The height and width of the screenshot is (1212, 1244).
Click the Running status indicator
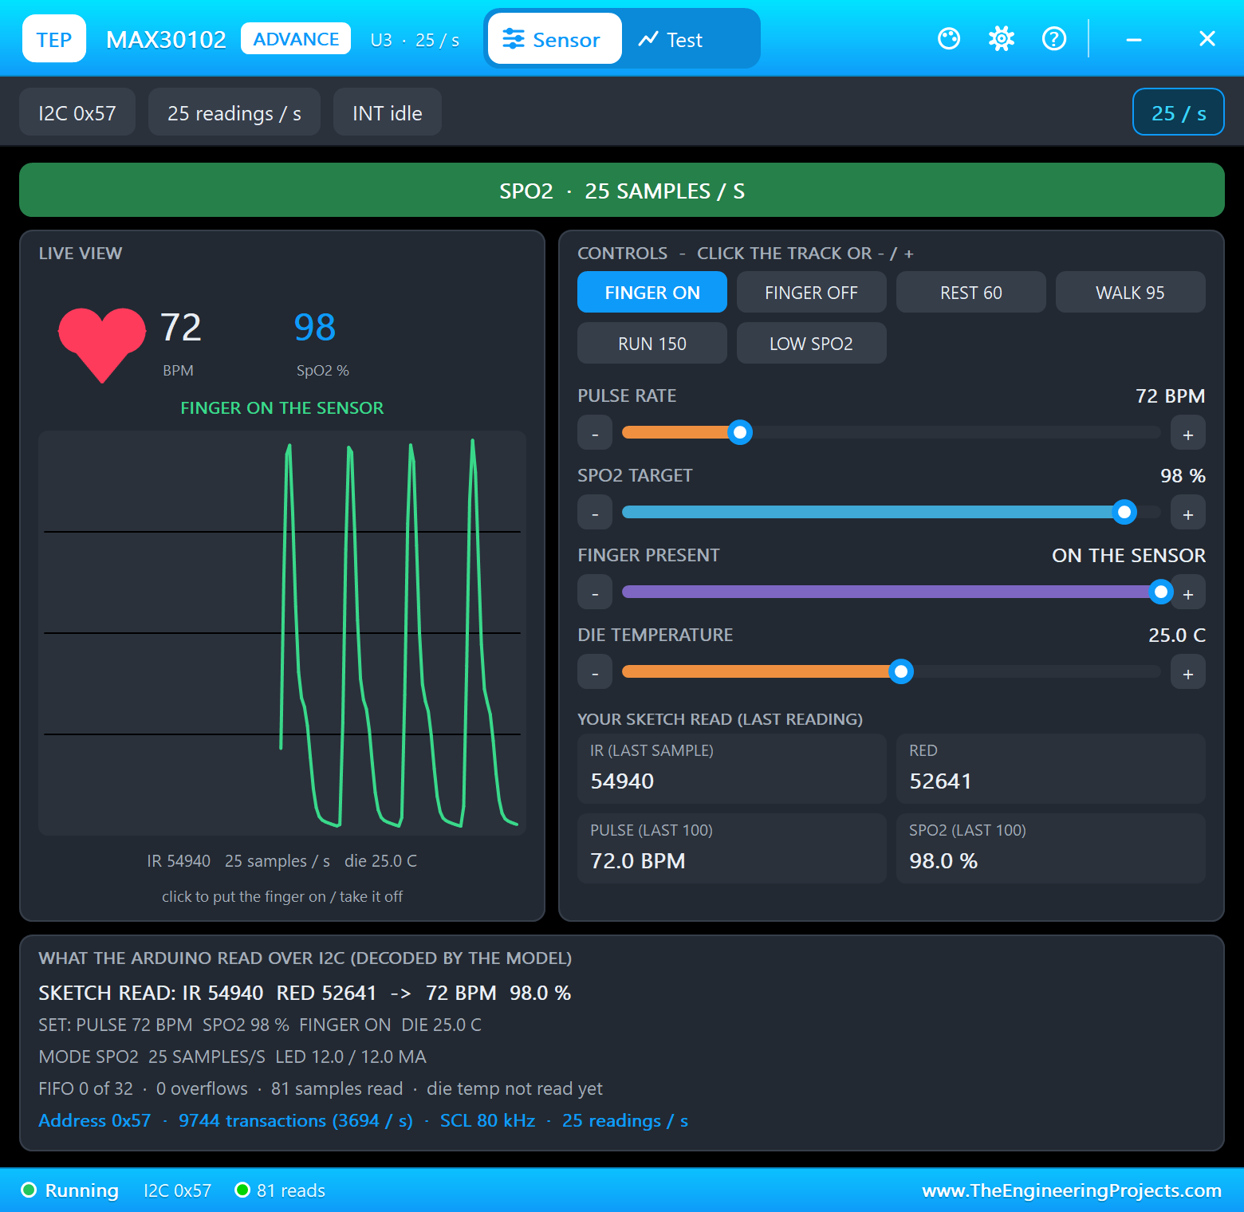[70, 1190]
